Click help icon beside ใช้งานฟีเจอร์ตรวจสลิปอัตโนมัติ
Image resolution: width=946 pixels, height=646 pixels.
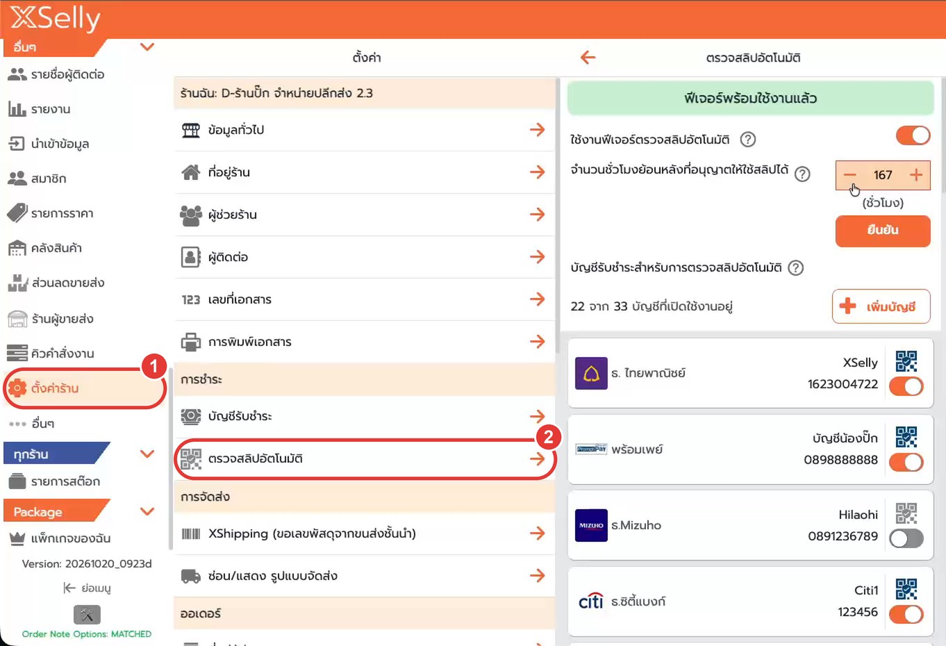pos(748,139)
